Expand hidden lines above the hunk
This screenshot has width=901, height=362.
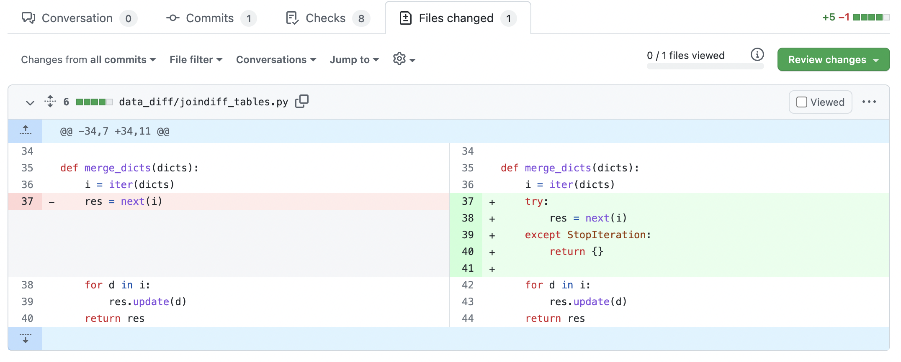click(x=25, y=131)
